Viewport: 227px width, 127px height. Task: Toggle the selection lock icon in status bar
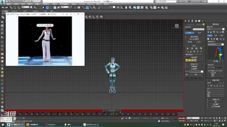point(126,118)
